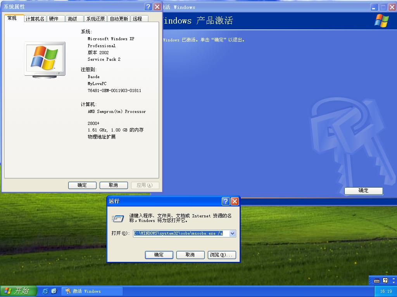Click the 浏览 button in the Run dialog
This screenshot has width=397, height=297.
221,255
